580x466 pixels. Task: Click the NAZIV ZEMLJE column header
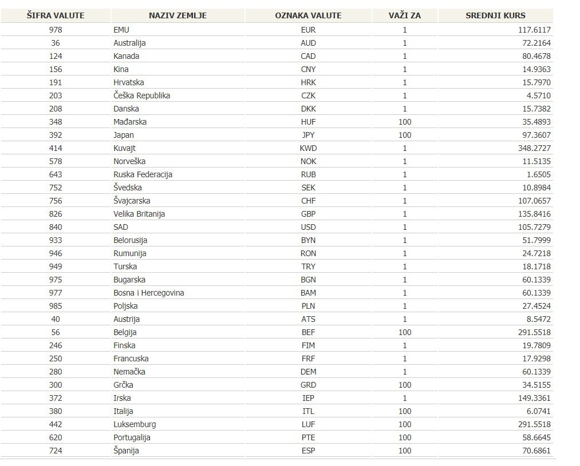177,15
